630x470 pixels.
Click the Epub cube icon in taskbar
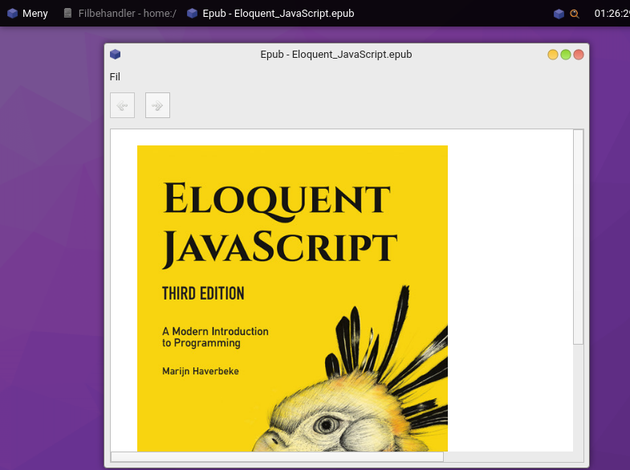(x=193, y=14)
